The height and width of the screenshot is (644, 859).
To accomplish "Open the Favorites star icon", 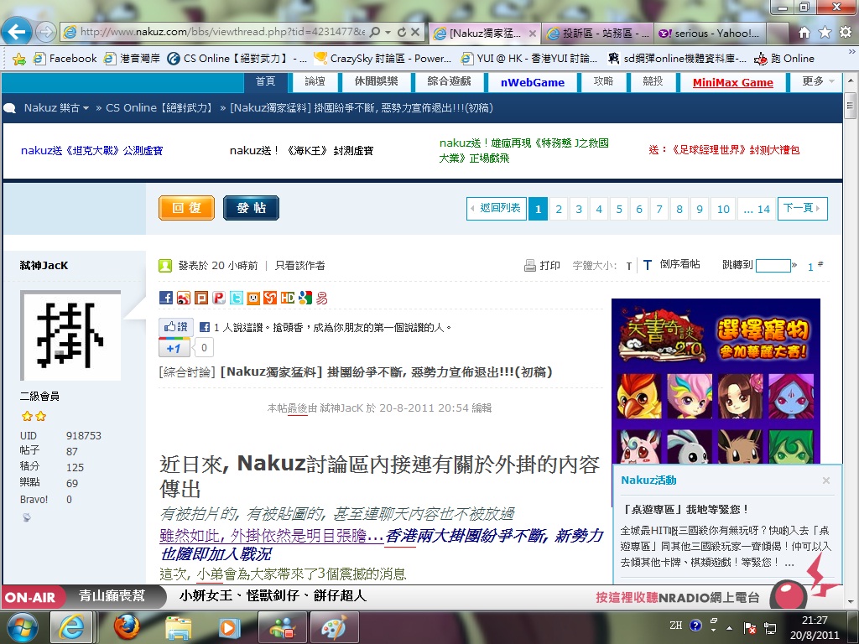I will tap(825, 33).
